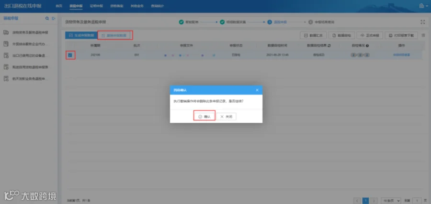Go to previous page with the left chevron

[357, 201]
